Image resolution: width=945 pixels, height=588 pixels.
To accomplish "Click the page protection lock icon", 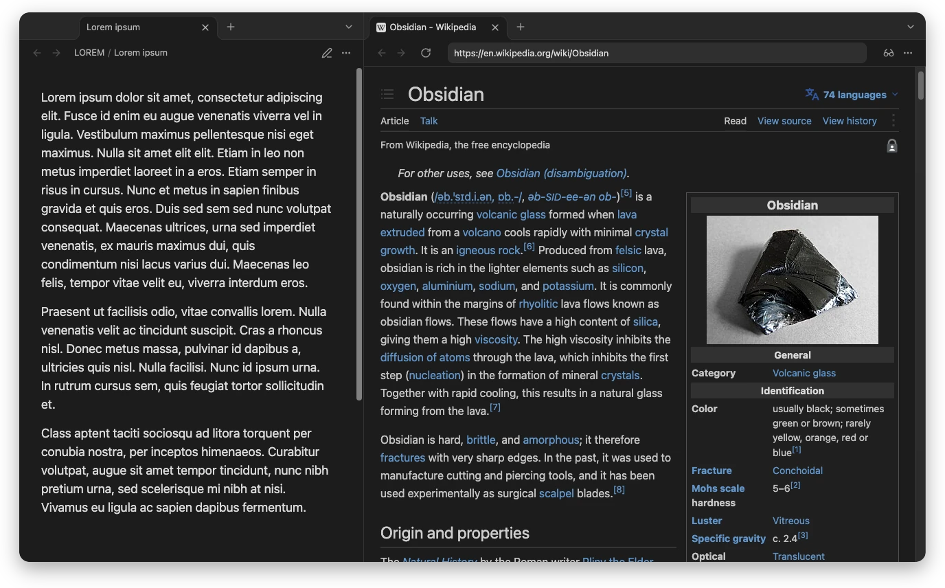I will click(891, 146).
